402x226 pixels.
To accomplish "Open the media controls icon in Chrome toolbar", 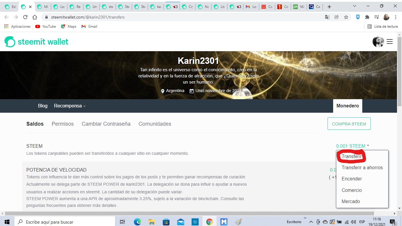I will click(376, 17).
